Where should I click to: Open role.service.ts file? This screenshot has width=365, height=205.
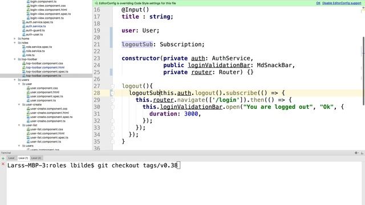point(34,51)
